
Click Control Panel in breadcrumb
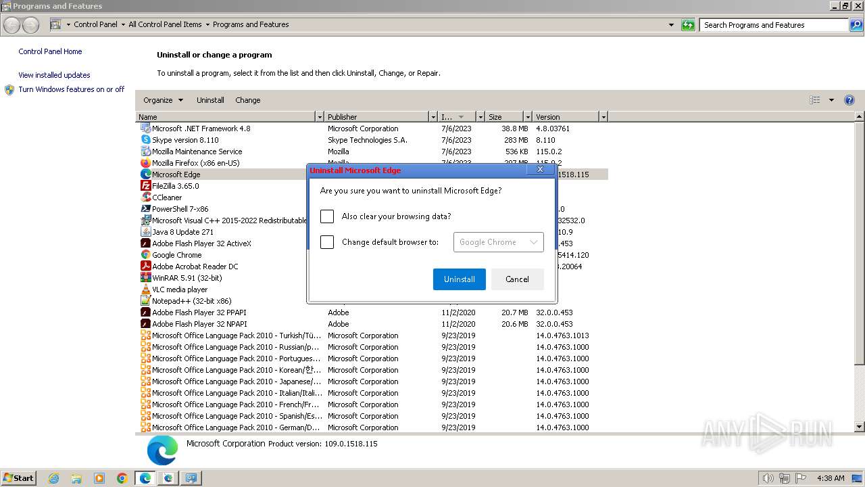pos(95,24)
